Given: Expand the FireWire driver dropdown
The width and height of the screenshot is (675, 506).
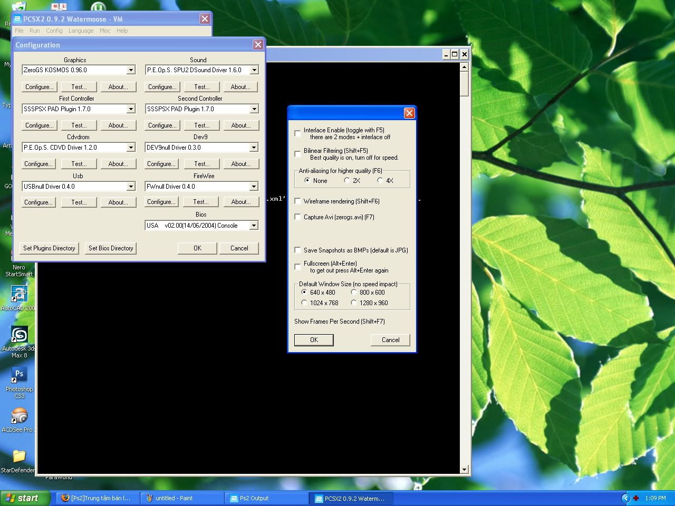Looking at the screenshot, I should tap(254, 187).
